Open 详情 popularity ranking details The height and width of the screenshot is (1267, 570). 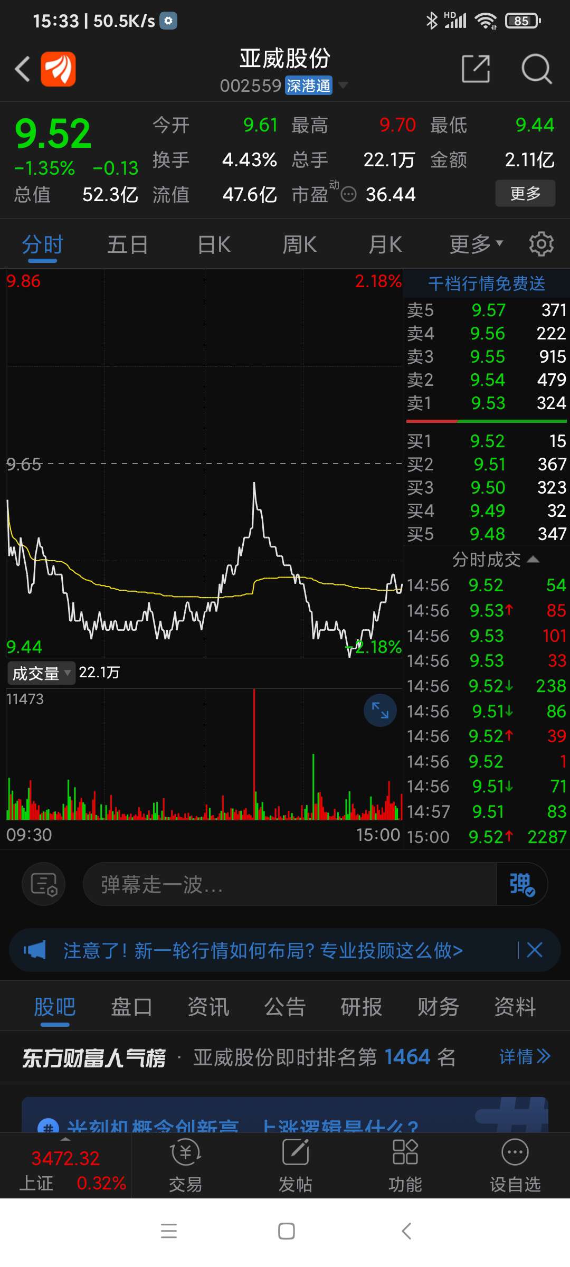click(525, 1056)
